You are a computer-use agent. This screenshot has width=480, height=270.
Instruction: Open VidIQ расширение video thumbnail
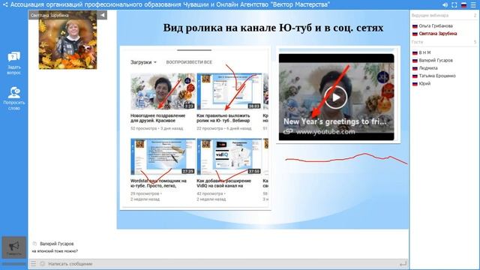coord(229,157)
